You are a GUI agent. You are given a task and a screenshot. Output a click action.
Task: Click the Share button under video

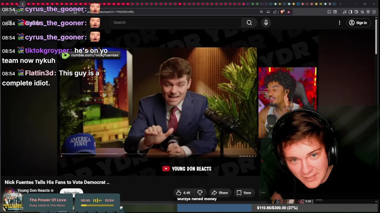click(x=220, y=193)
